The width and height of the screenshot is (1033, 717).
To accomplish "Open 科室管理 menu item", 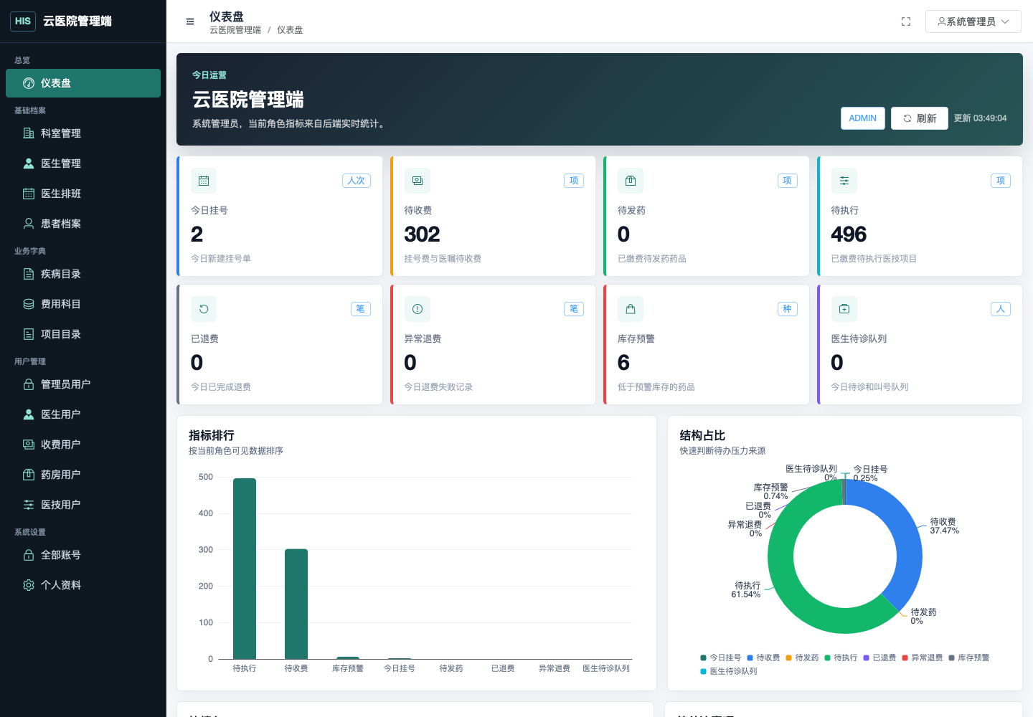I will tap(83, 133).
